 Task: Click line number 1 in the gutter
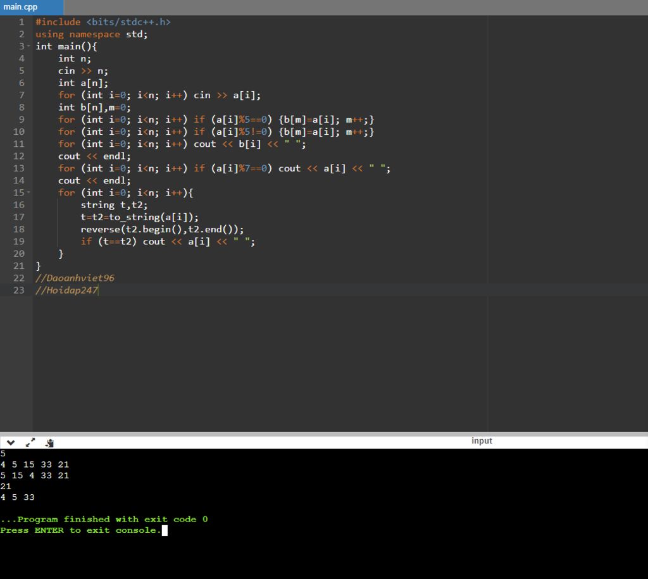pyautogui.click(x=22, y=22)
